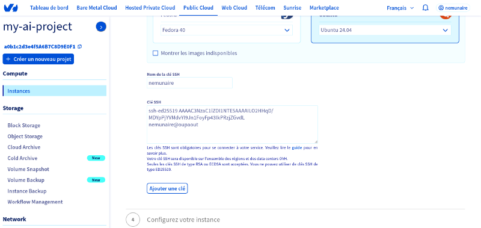481x228 pixels.
Task: Click the Clé SSH text area
Action: coord(232,125)
